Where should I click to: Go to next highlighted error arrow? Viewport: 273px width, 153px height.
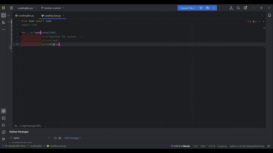[264, 22]
